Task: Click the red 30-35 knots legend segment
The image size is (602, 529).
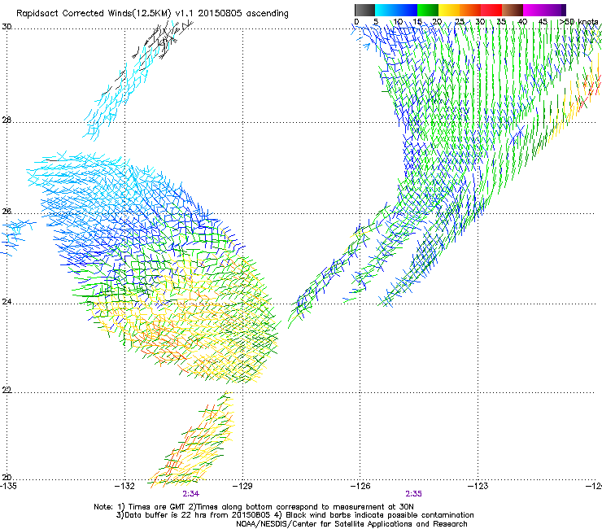Action: 491,10
